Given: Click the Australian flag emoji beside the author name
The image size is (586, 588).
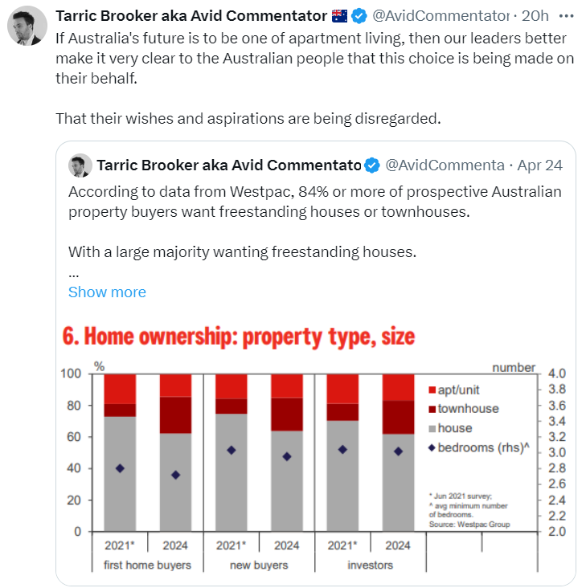Looking at the screenshot, I should pyautogui.click(x=339, y=16).
